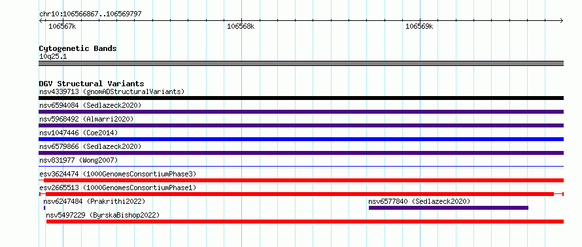Image resolution: width=582 pixels, height=247 pixels.
Task: Select the blue nsv1047446 variant bar
Action: (301, 139)
